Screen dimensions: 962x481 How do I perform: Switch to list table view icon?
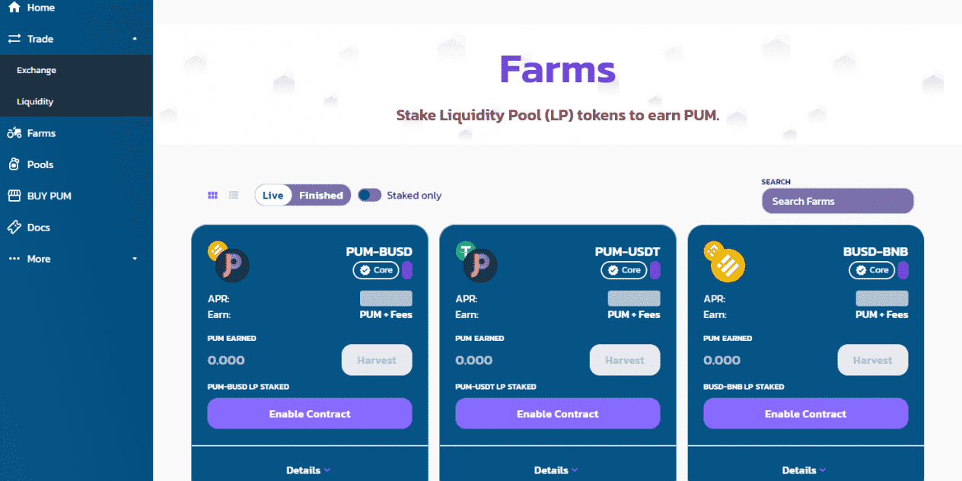pyautogui.click(x=234, y=196)
